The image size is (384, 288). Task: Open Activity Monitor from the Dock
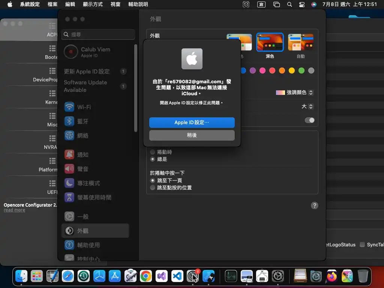(x=231, y=276)
